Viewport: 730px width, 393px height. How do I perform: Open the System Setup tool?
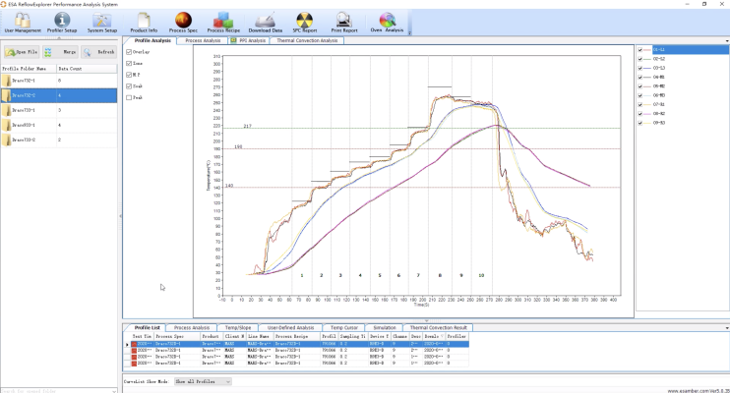click(x=100, y=22)
